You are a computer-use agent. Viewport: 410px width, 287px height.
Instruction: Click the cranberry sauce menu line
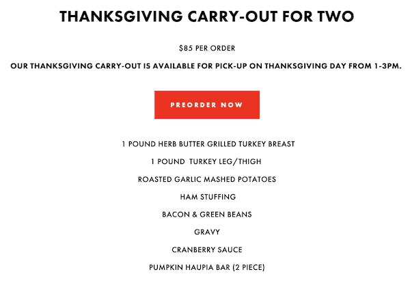tap(207, 249)
